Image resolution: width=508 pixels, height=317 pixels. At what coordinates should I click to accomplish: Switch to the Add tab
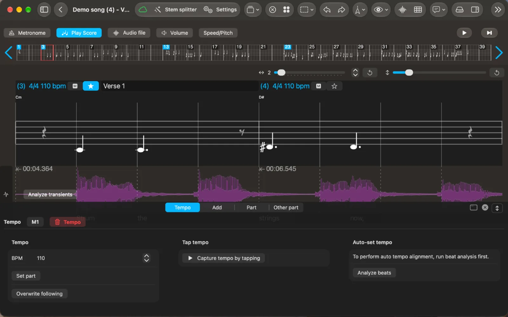(217, 208)
